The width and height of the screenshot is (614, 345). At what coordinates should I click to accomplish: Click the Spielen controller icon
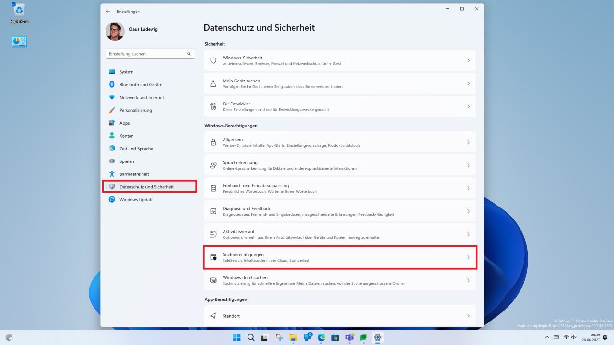[112, 161]
